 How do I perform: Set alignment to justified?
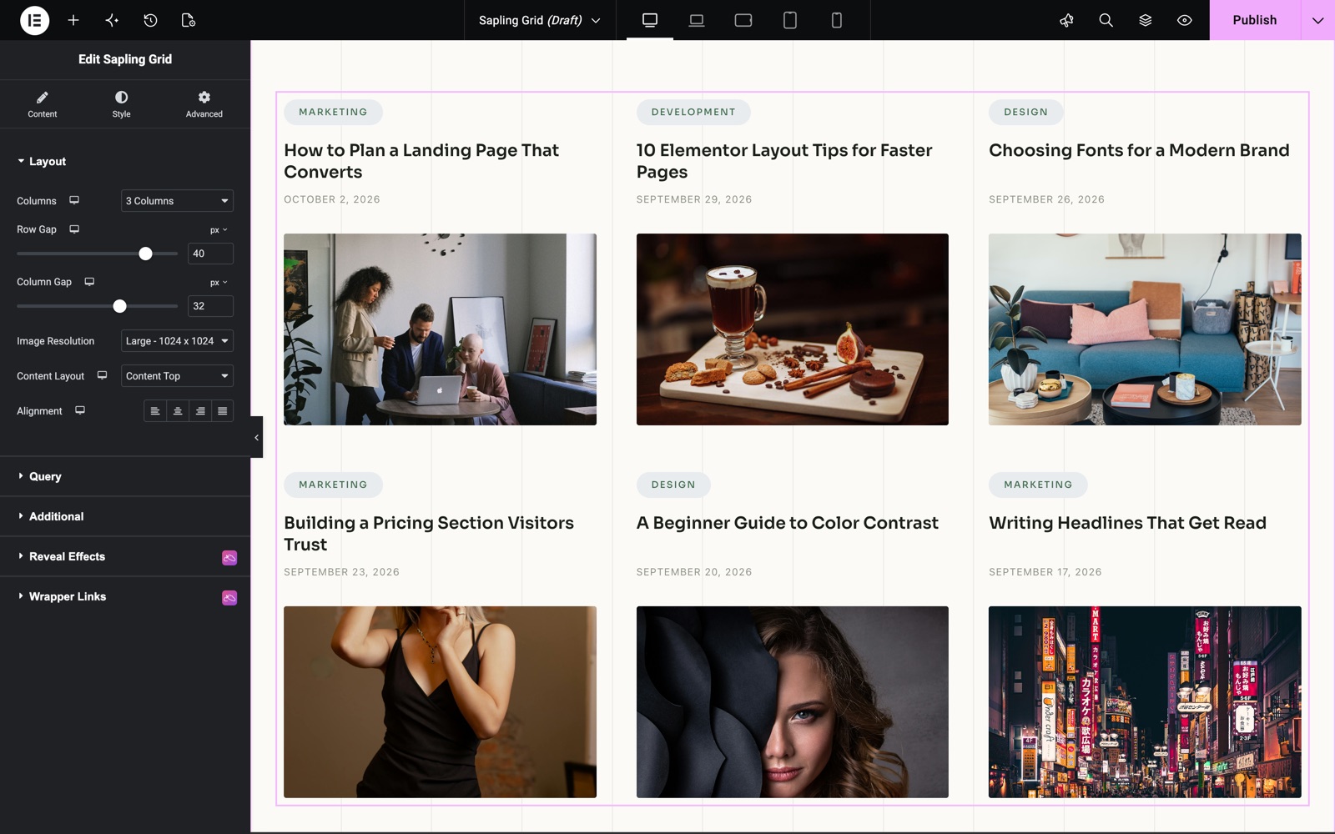(222, 411)
